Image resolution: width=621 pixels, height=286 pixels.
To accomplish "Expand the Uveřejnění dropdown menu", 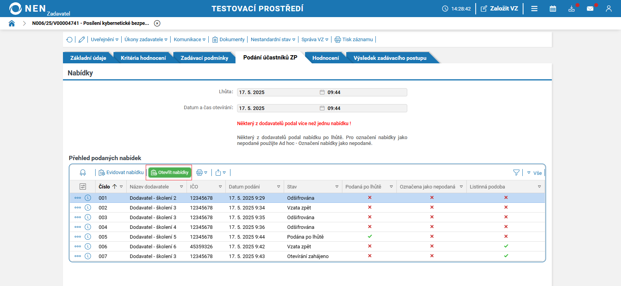I will pyautogui.click(x=105, y=40).
